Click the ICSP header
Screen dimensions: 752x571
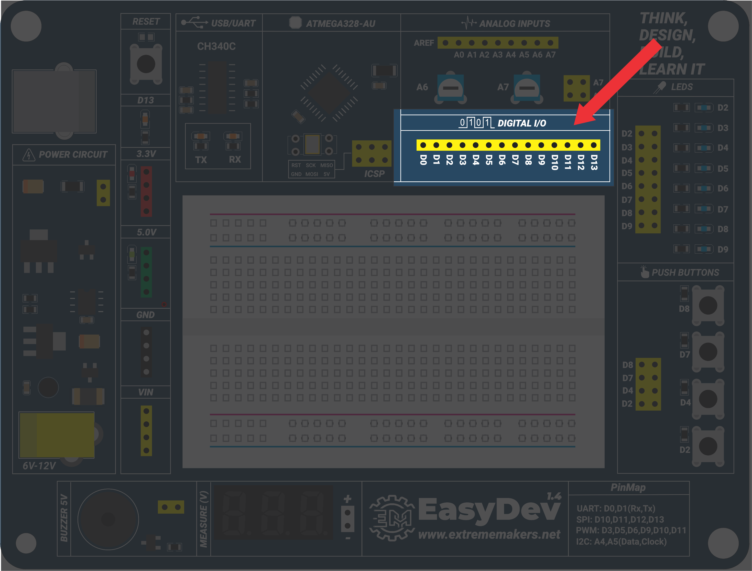pos(372,153)
